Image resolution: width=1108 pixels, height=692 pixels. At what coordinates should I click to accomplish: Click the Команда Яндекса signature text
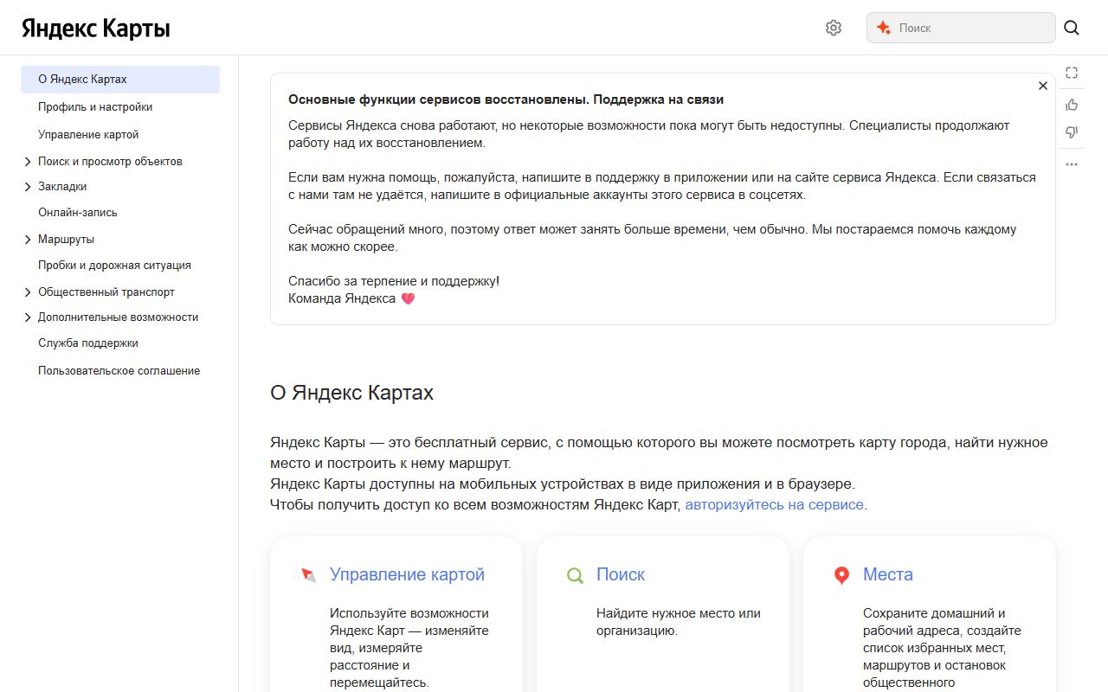pos(342,298)
